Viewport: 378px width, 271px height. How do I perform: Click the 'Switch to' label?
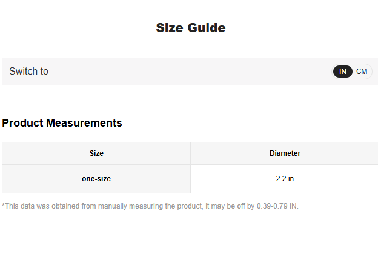[x=28, y=72]
